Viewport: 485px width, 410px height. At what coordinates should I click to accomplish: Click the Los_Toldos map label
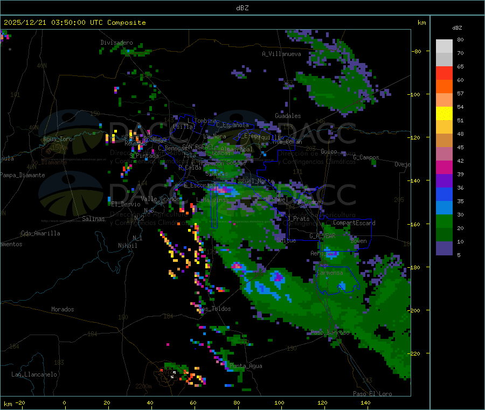point(214,309)
